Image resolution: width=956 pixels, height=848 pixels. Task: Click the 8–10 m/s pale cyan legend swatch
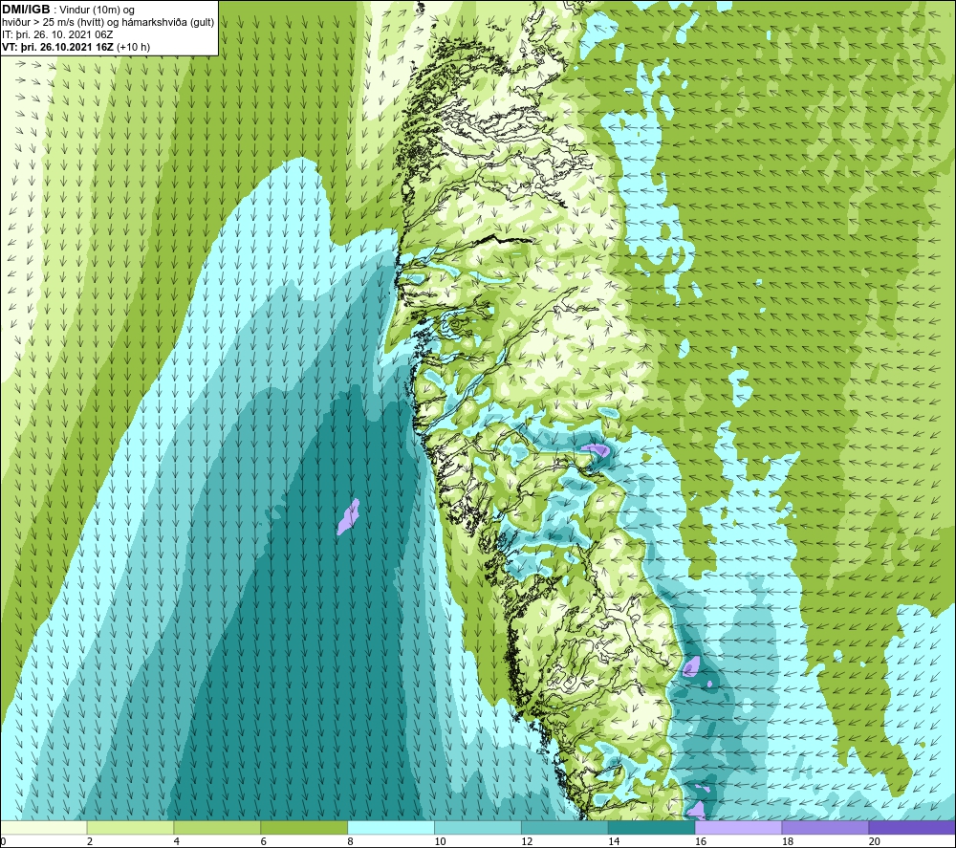391,828
